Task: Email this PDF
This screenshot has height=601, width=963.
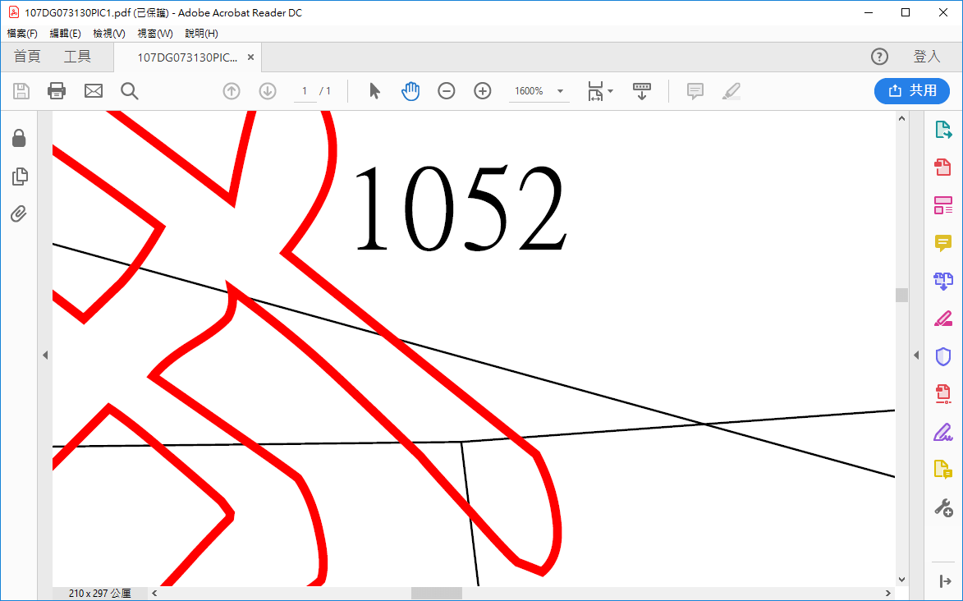Action: click(93, 90)
